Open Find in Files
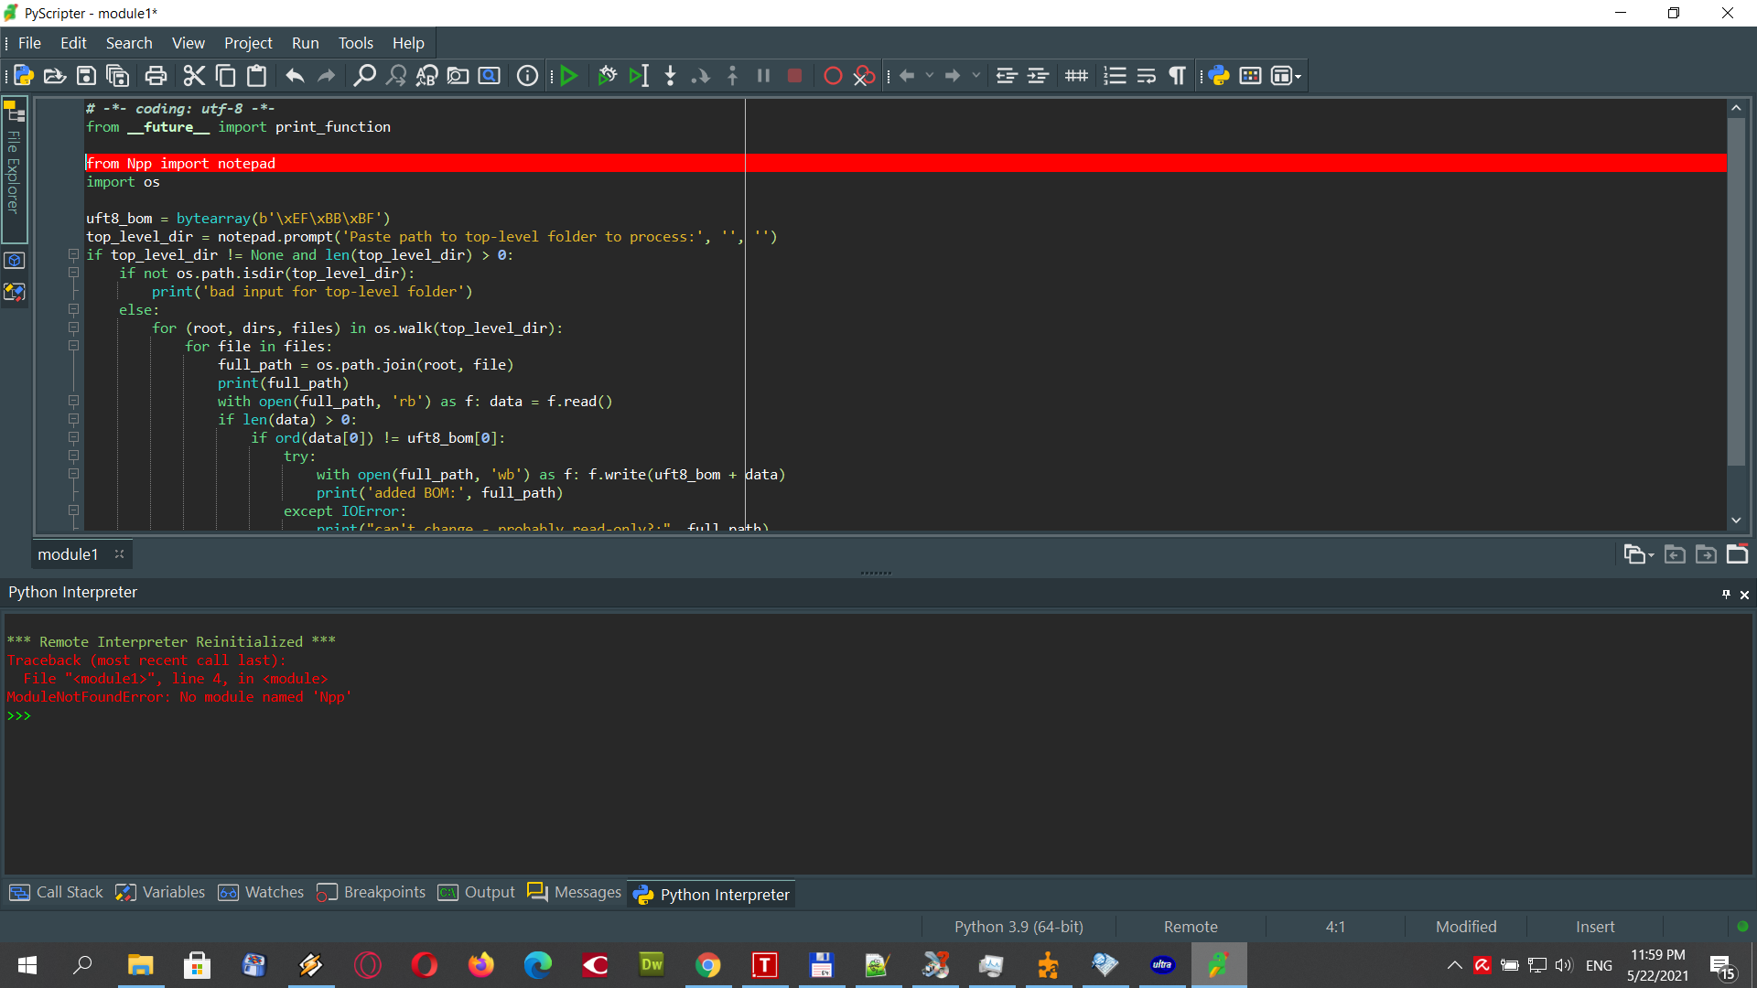1757x988 pixels. click(458, 76)
